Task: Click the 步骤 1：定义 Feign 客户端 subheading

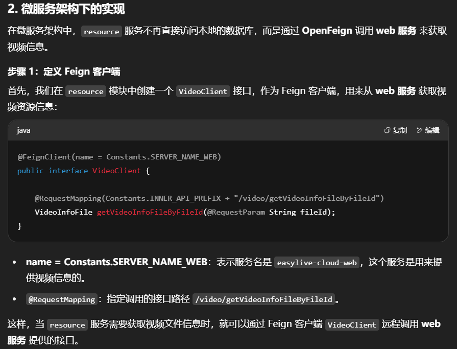Action: pos(64,72)
